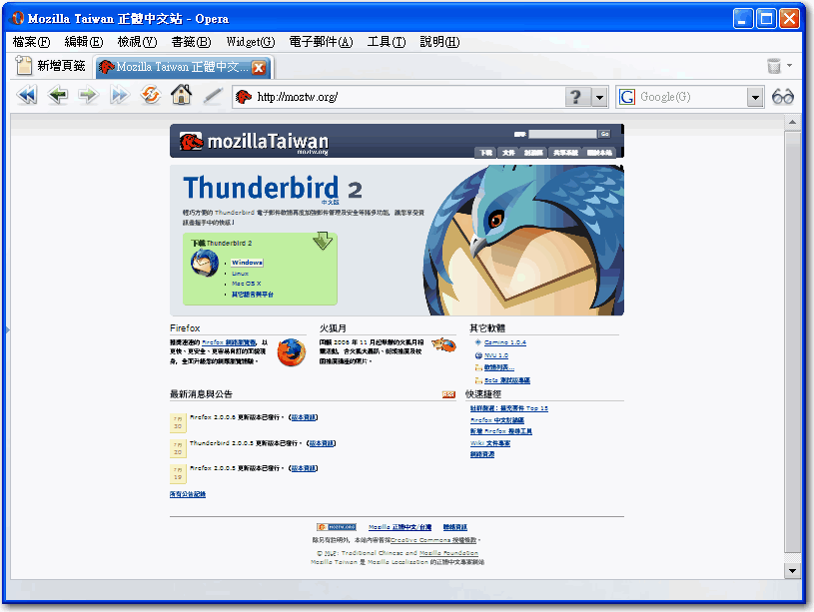
Task: Click the MOZTW.ORG footer badge
Action: [337, 527]
